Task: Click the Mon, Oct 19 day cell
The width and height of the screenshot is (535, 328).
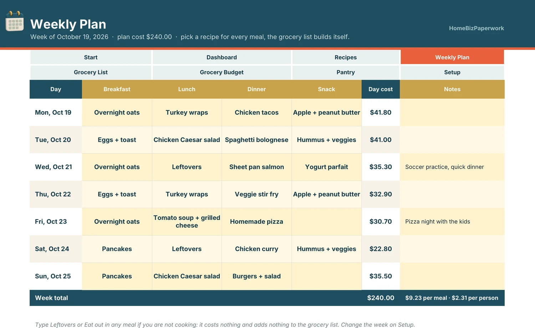Action: coord(56,112)
